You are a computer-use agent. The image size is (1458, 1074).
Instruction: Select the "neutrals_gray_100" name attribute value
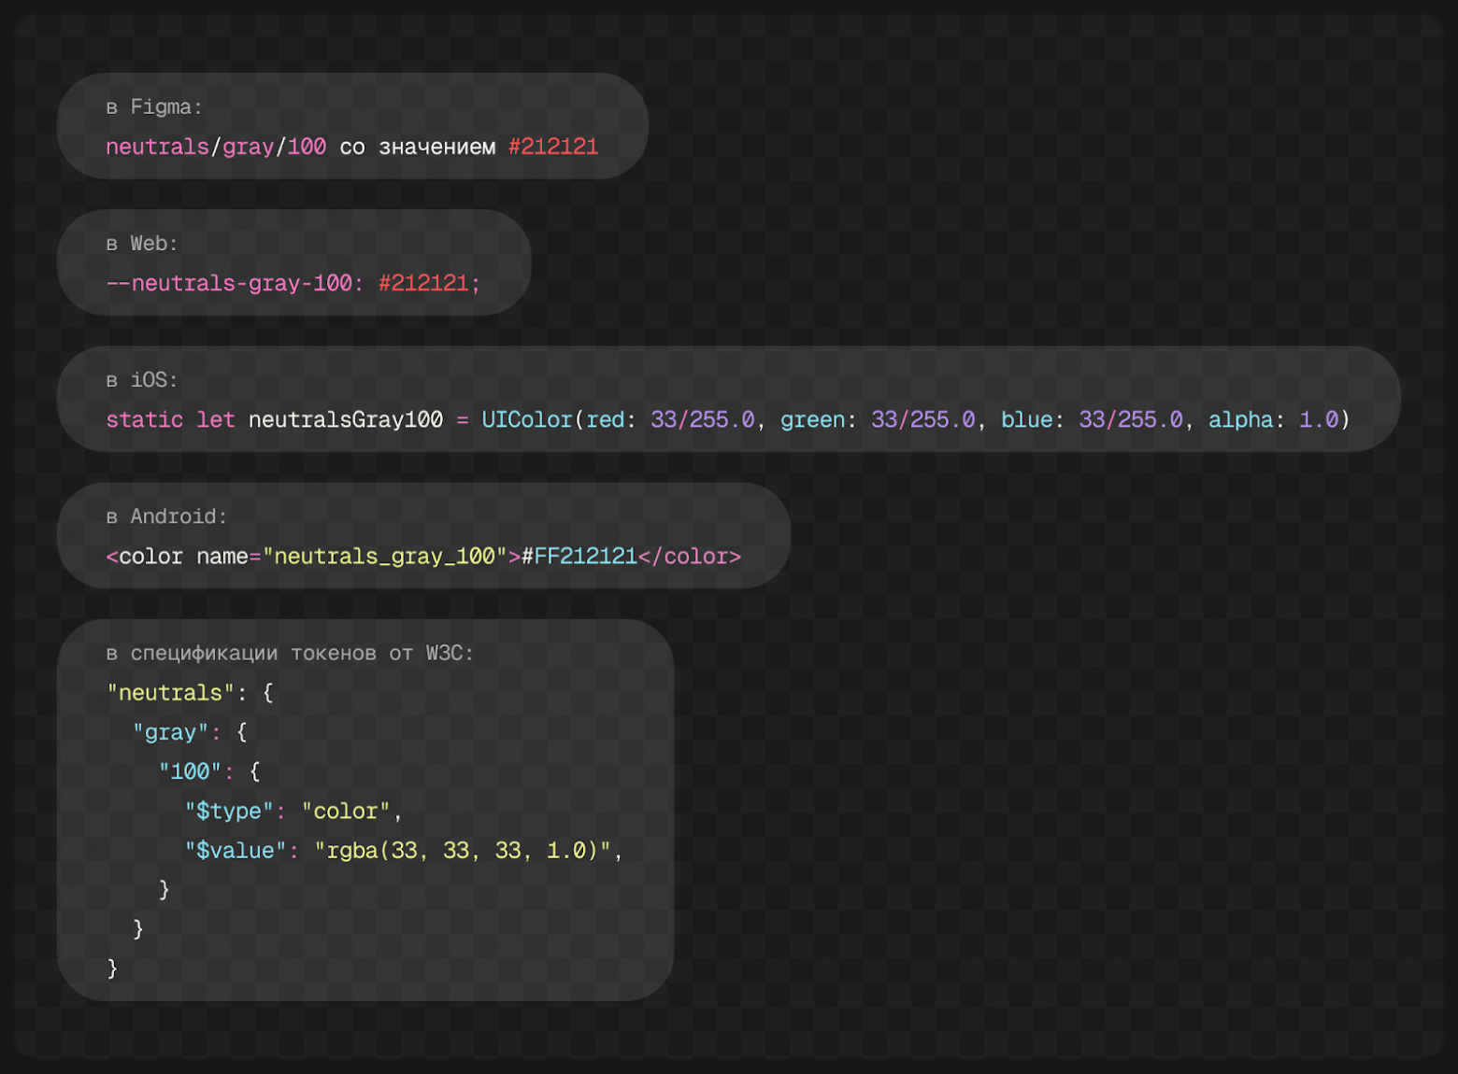tap(385, 557)
